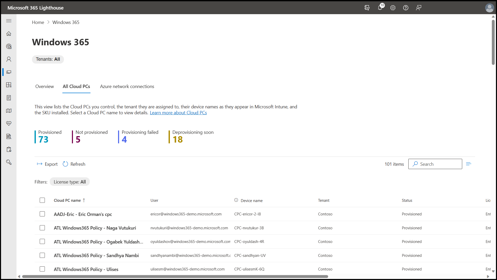
Task: Open the Tenants: All filter dropdown
Action: pyautogui.click(x=48, y=59)
